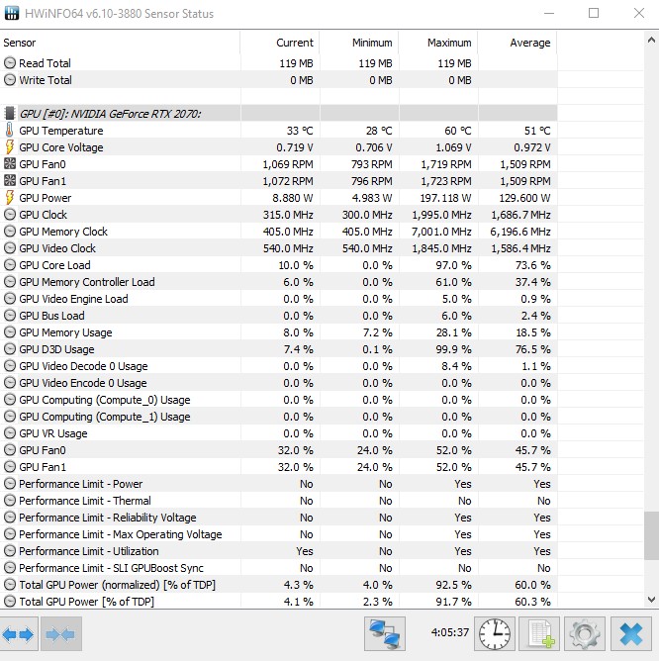Click fan icon beside GPU Fan1 RPM row
The image size is (659, 661).
click(10, 181)
